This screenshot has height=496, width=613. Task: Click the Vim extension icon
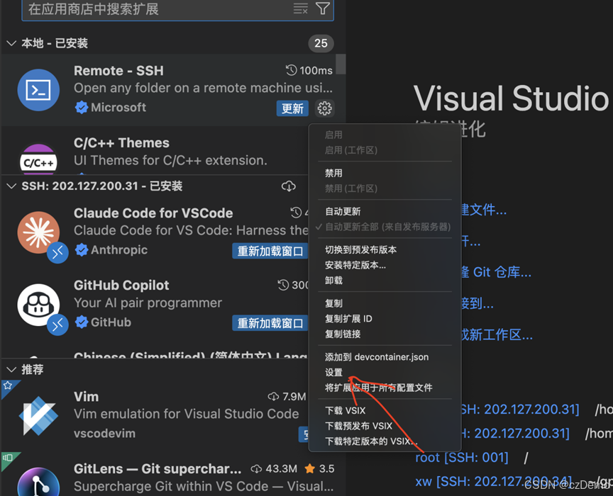click(x=38, y=415)
